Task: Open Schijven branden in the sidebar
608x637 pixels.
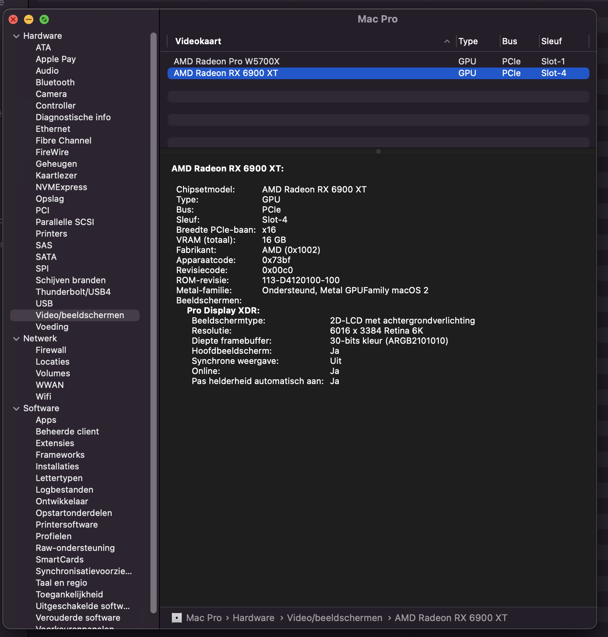Action: tap(71, 280)
